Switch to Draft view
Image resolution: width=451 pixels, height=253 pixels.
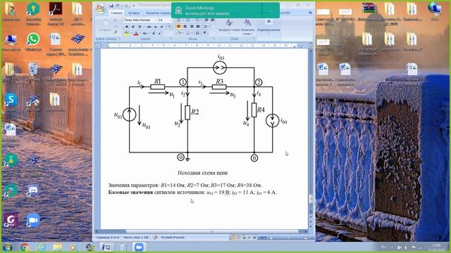[x=254, y=238]
